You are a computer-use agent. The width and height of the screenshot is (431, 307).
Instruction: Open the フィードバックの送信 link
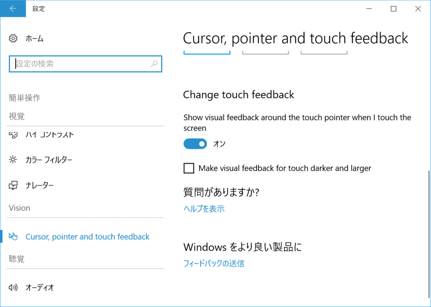(x=214, y=264)
